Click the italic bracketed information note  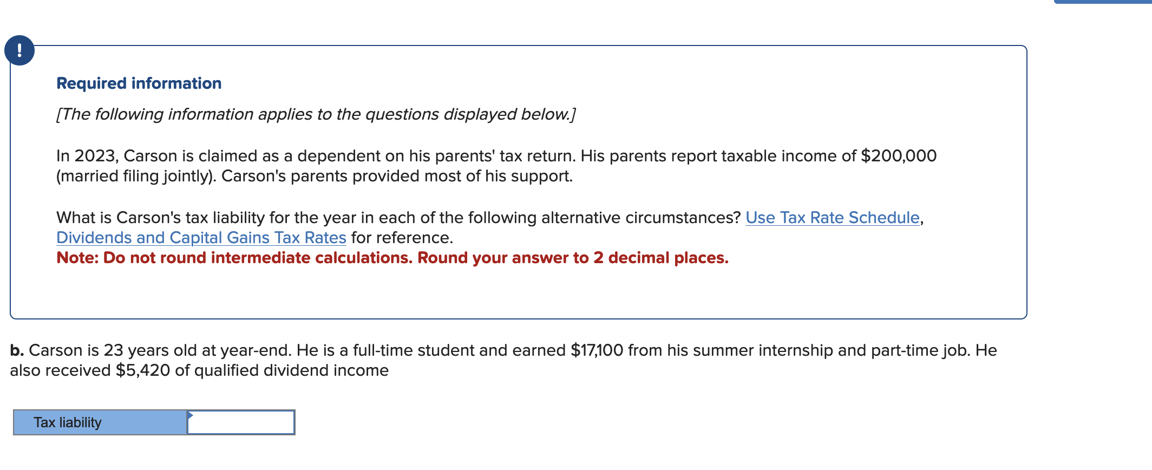(316, 114)
